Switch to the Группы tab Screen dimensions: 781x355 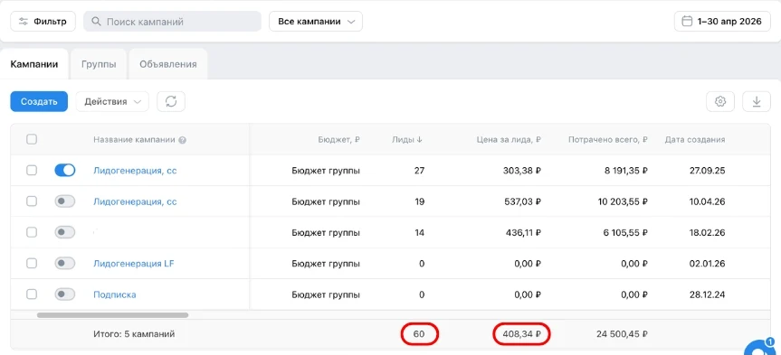99,64
